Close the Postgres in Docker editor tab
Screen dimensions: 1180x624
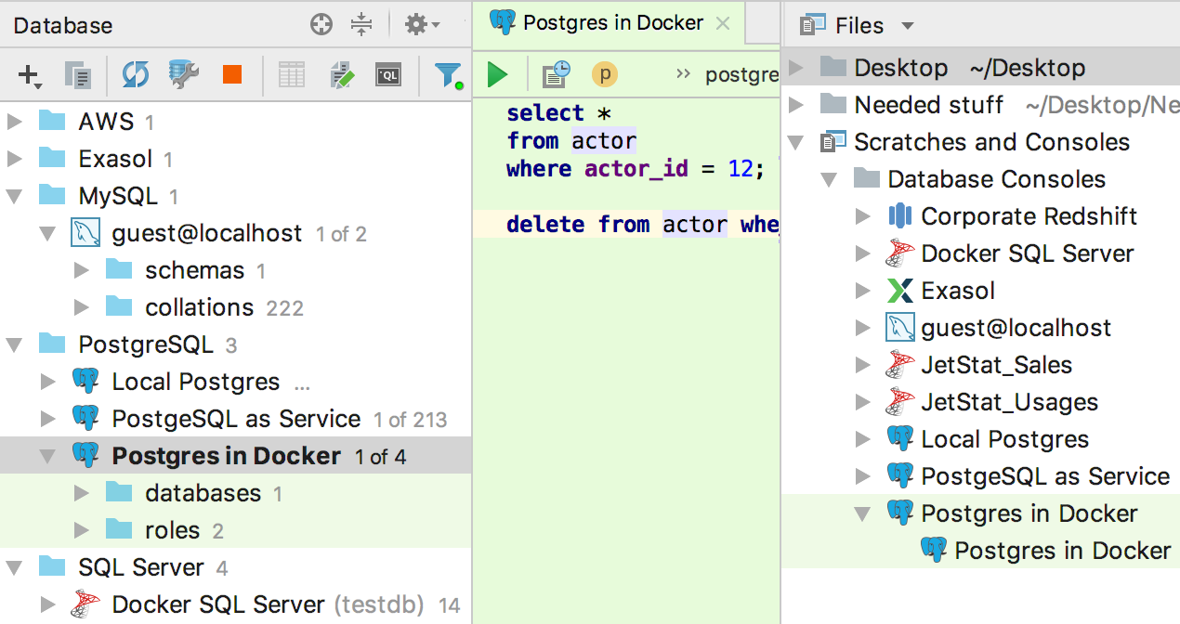pos(724,23)
